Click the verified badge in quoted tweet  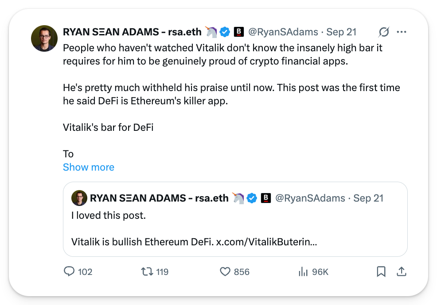[252, 198]
